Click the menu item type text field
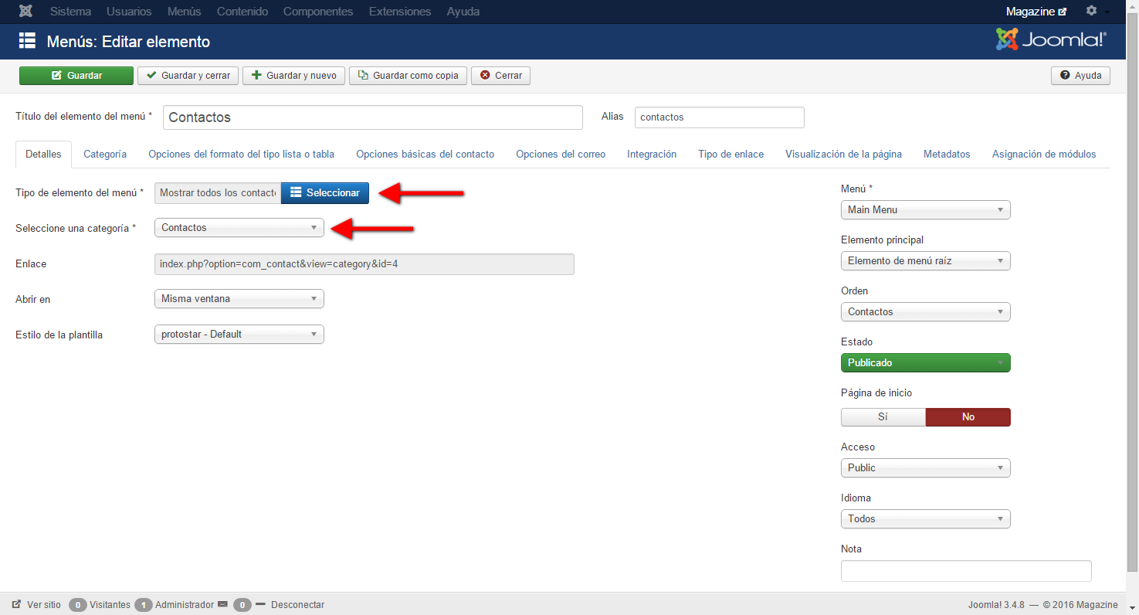The width and height of the screenshot is (1139, 615). pos(218,192)
